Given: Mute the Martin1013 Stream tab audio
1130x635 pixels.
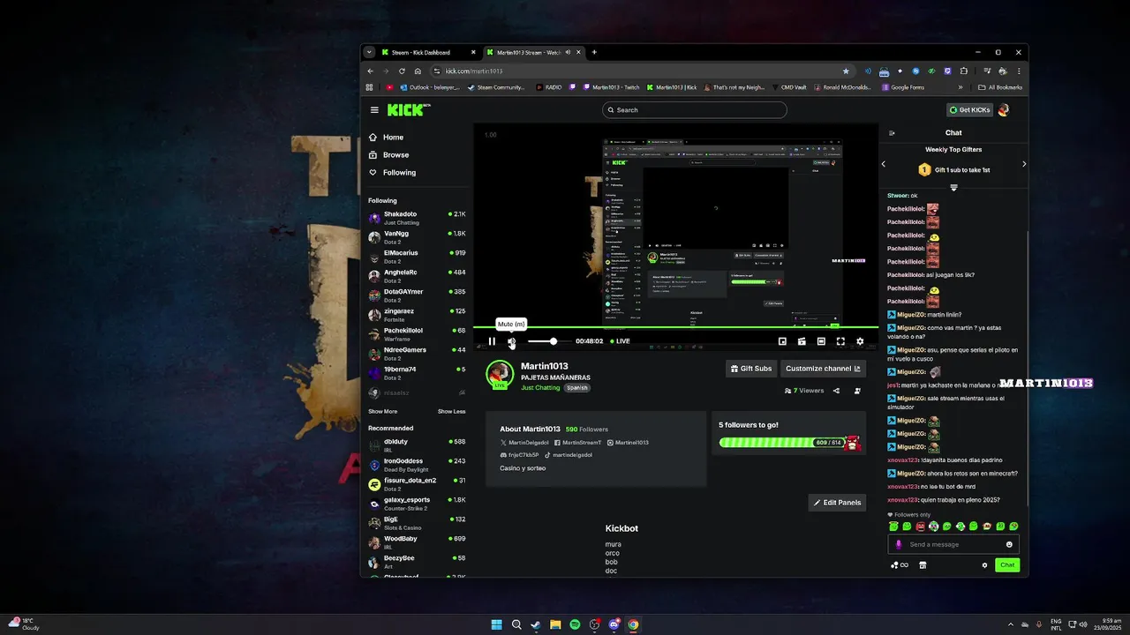Looking at the screenshot, I should coord(568,52).
